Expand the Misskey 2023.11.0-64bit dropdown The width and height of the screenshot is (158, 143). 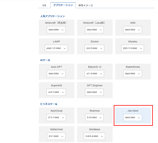132,48
